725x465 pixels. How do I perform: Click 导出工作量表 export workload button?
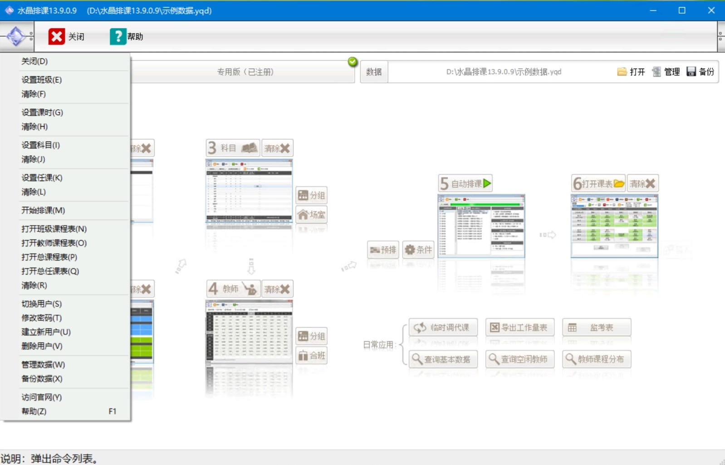(520, 327)
